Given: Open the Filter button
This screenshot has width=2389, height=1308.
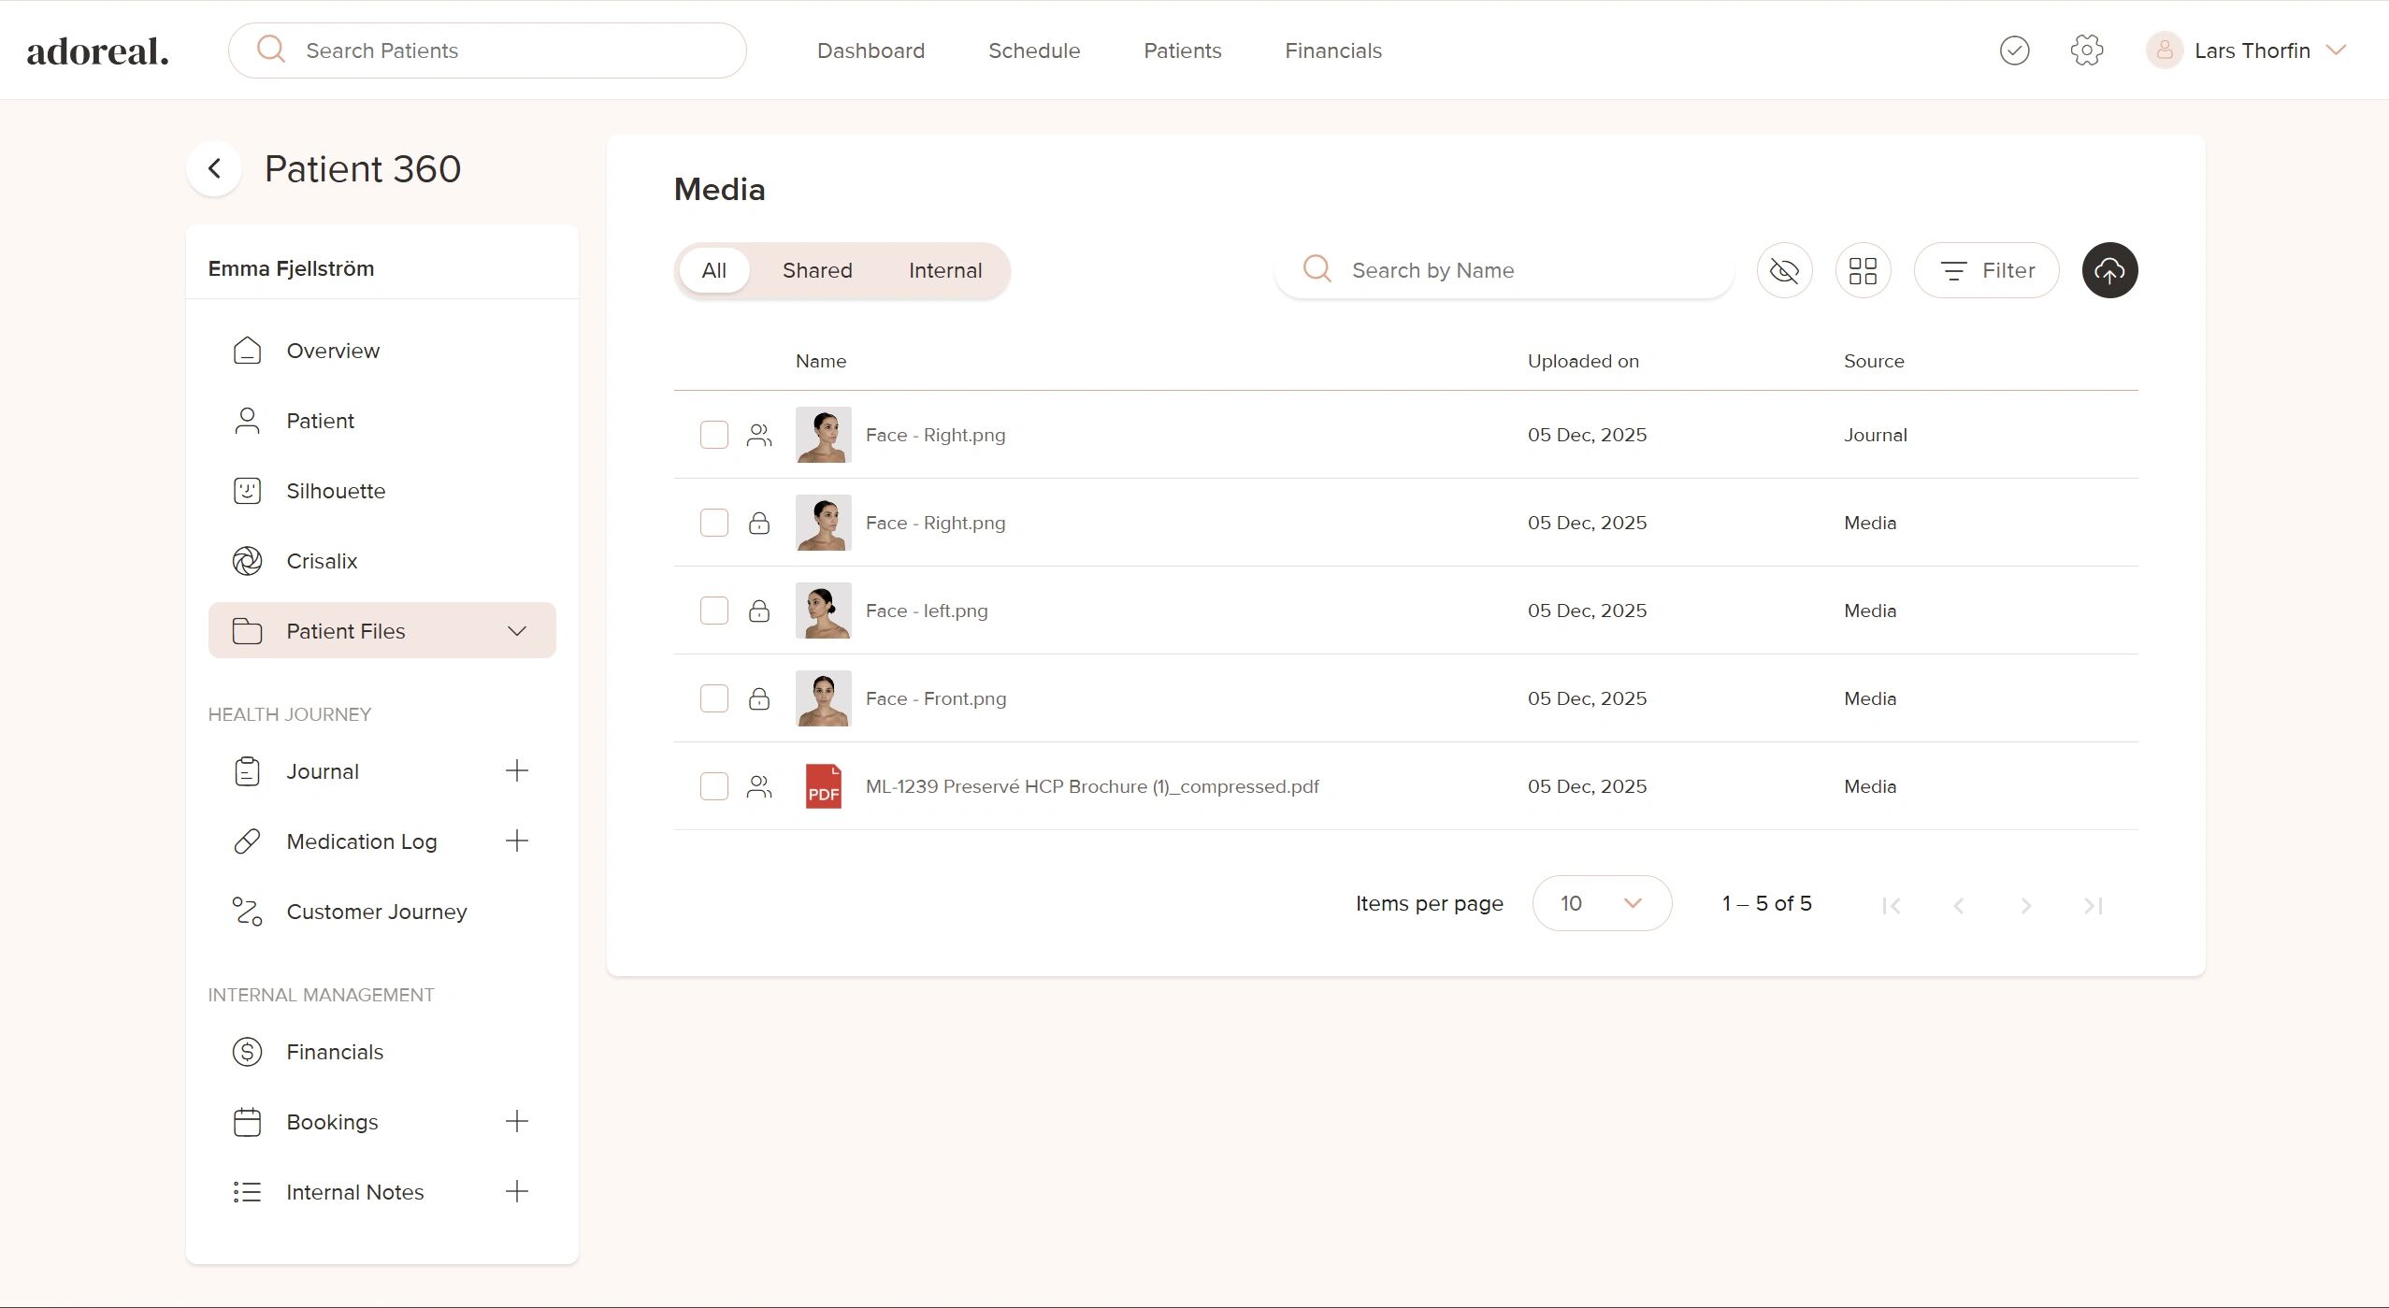Looking at the screenshot, I should 1986,270.
